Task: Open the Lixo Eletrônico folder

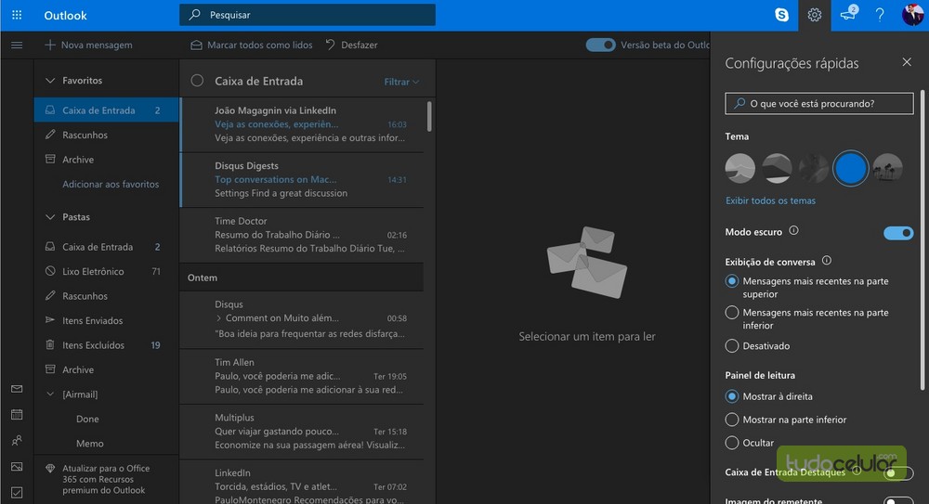Action: (x=93, y=272)
